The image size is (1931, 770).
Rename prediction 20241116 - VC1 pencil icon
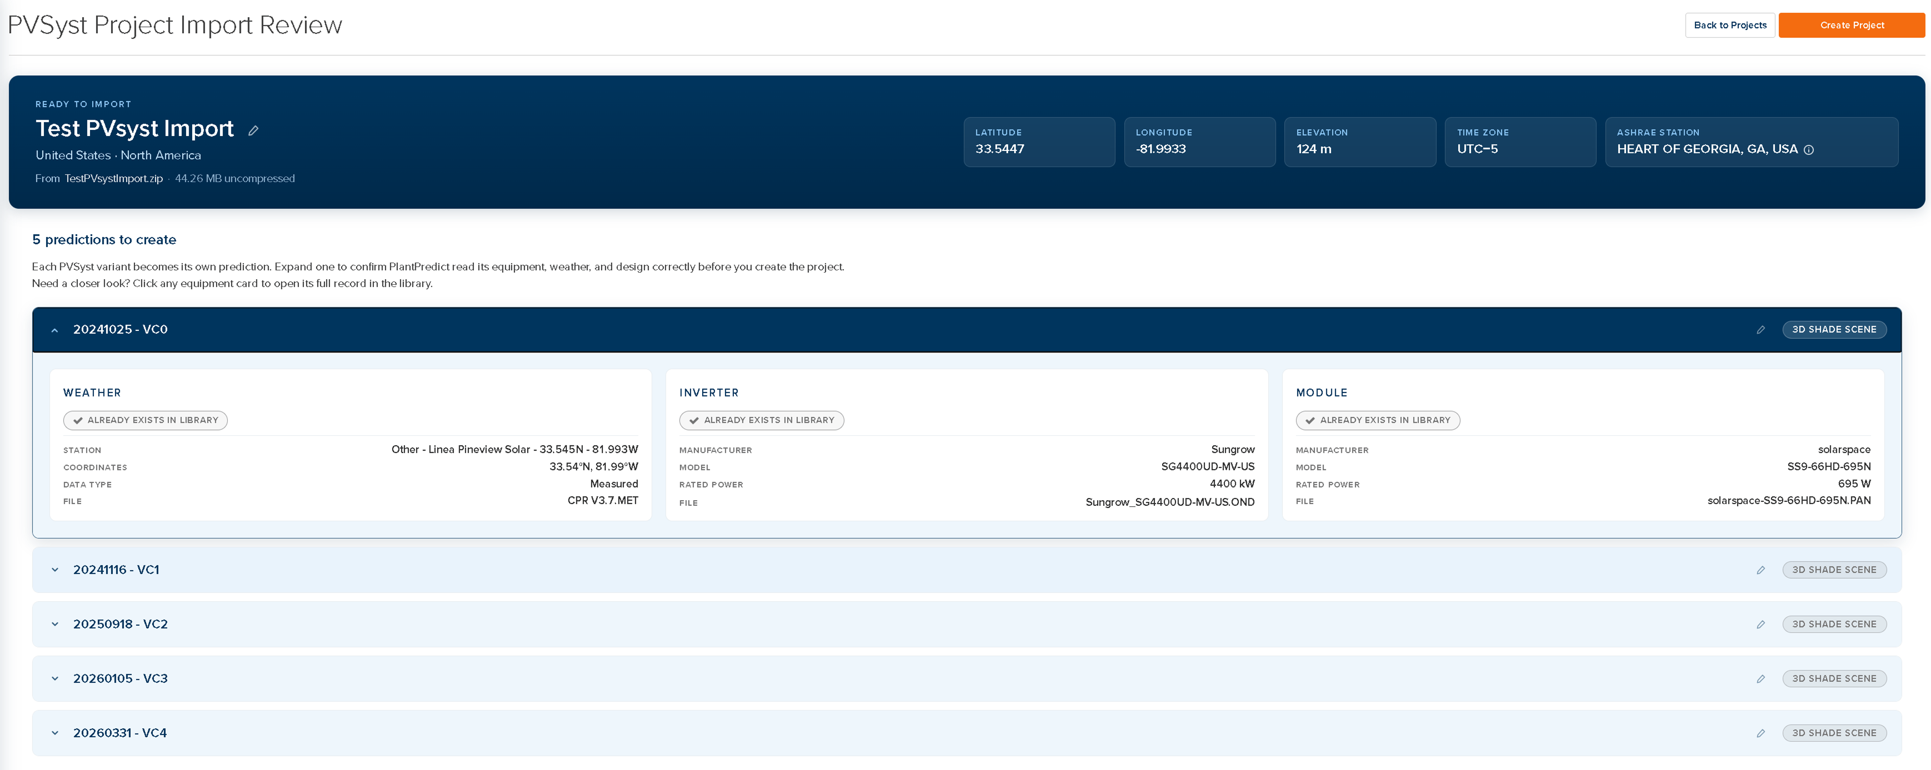click(x=1761, y=570)
